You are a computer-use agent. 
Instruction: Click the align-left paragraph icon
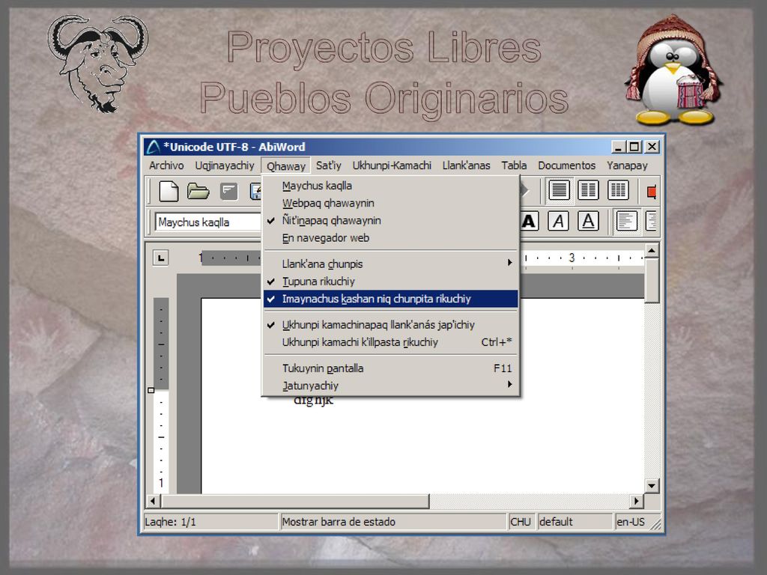click(x=627, y=222)
